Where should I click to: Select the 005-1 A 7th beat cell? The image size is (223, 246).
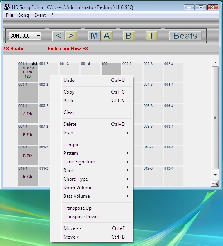click(x=28, y=114)
